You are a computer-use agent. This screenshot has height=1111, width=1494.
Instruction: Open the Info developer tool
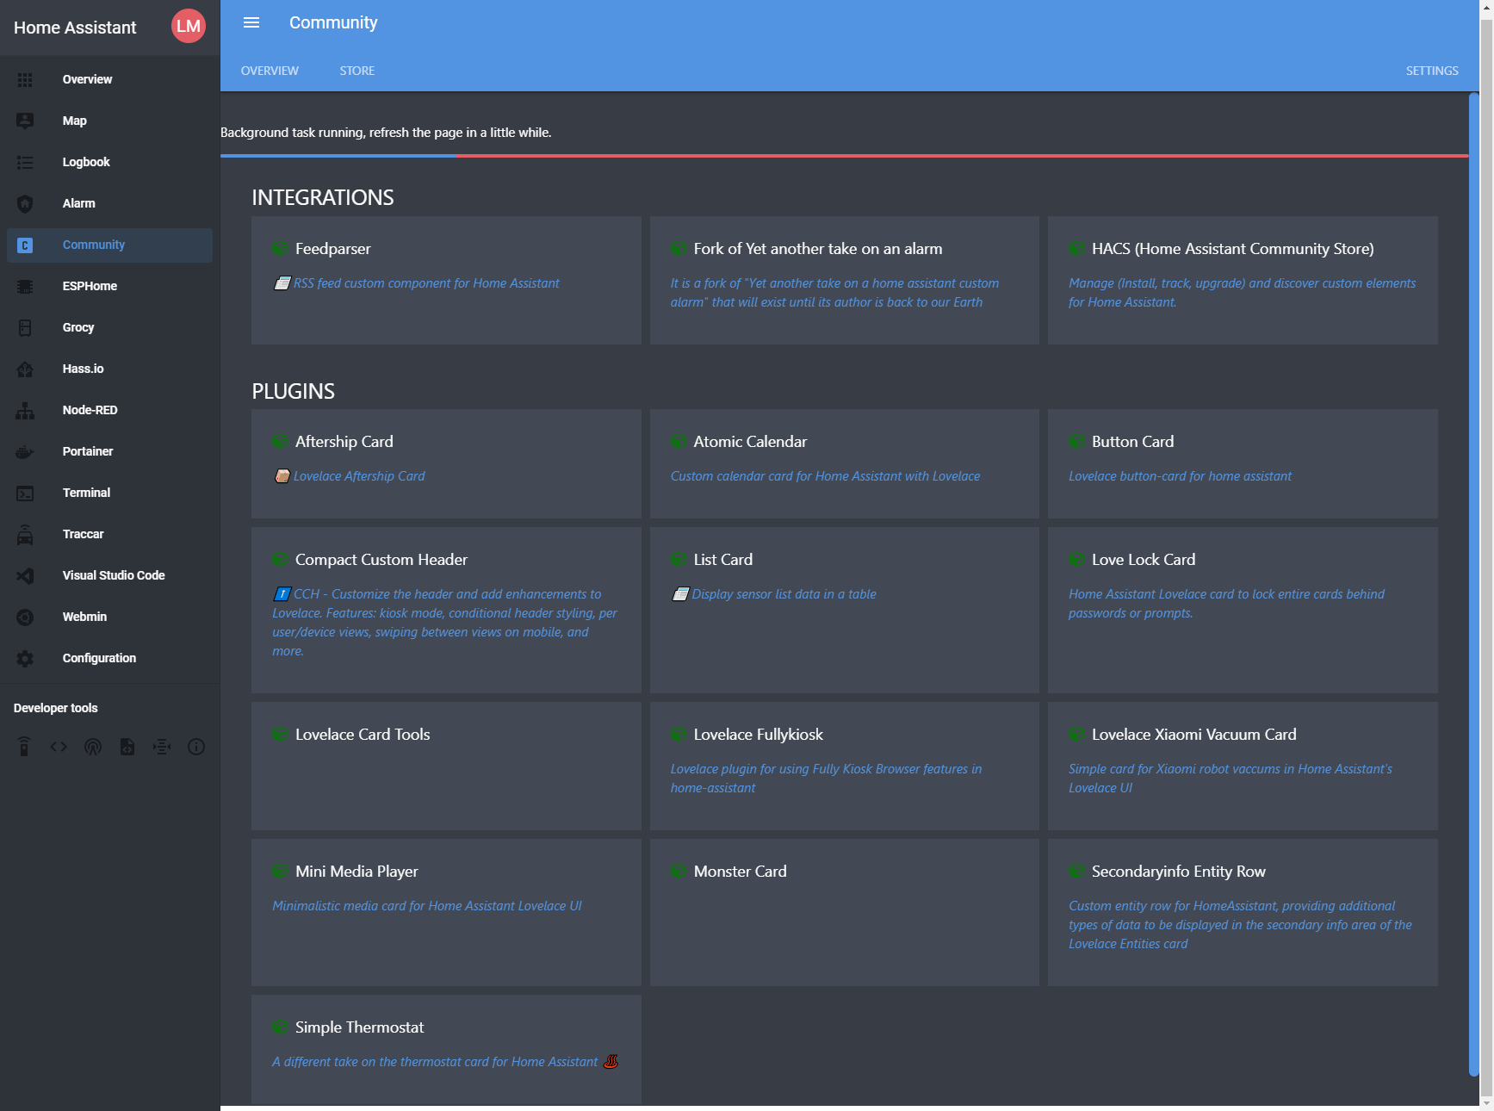tap(196, 747)
